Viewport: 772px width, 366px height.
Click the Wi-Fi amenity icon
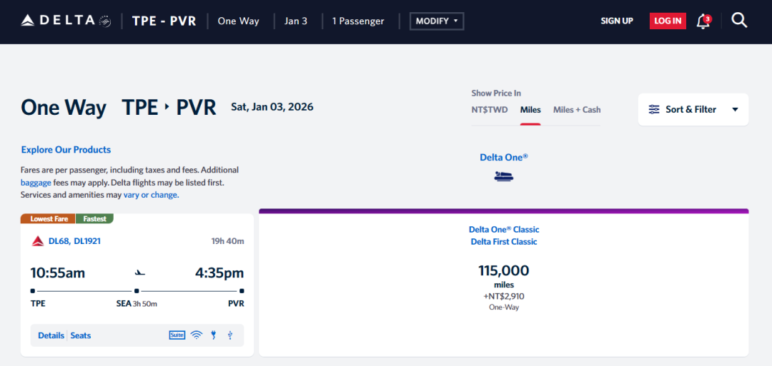(x=197, y=335)
